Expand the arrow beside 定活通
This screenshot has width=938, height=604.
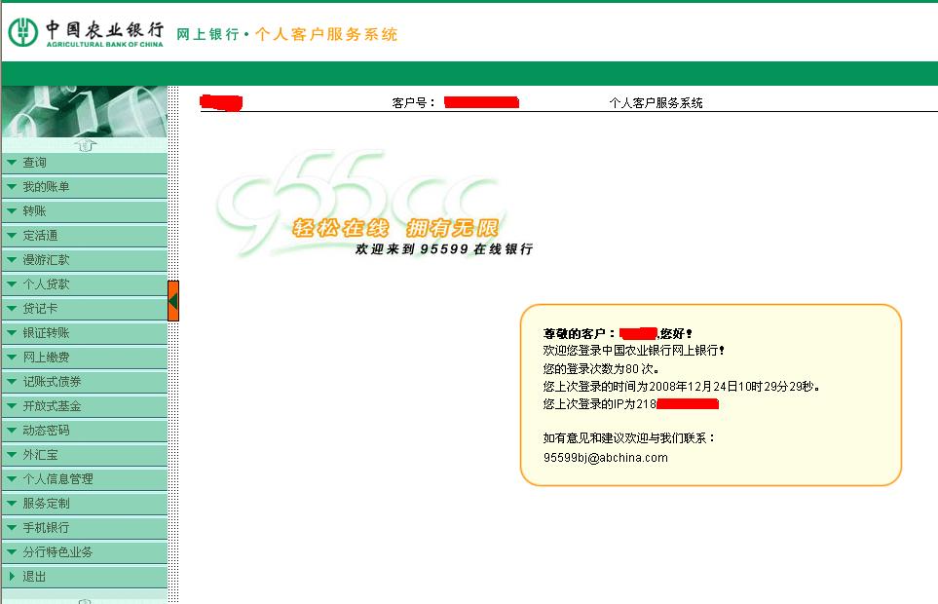tap(12, 235)
